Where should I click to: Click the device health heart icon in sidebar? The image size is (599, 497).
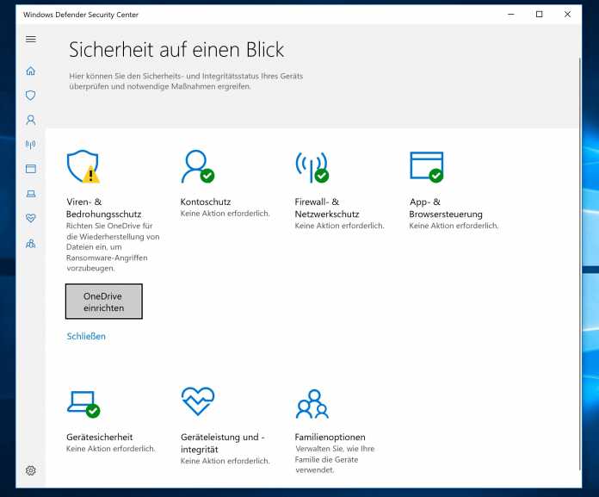tap(31, 218)
